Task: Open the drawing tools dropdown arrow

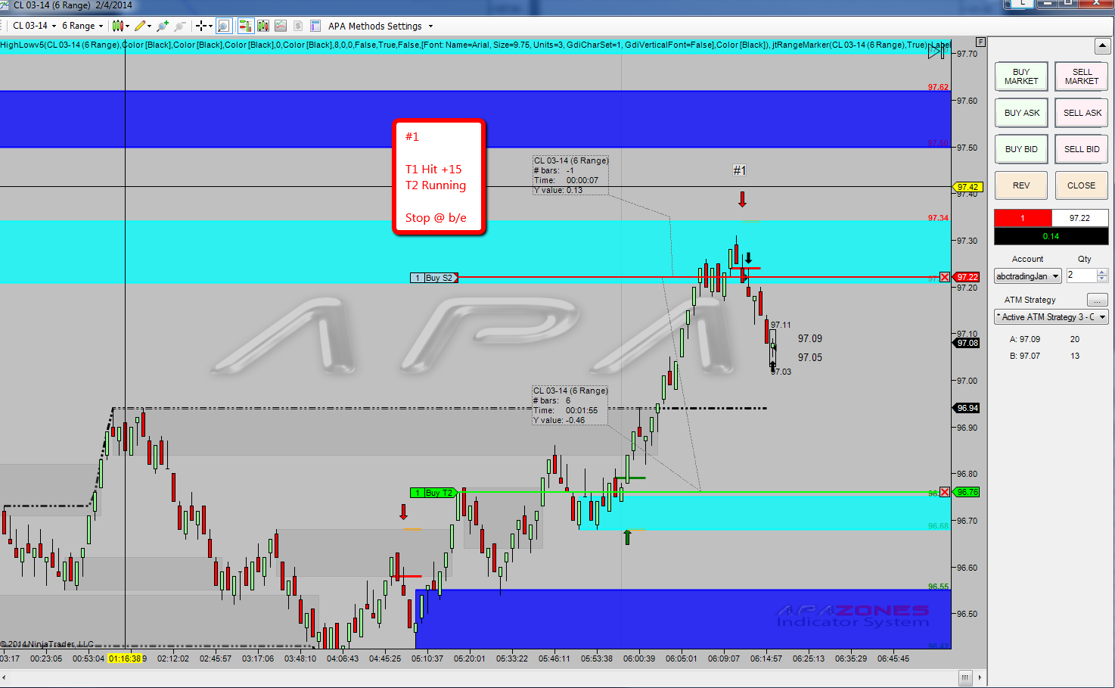Action: 149,26
